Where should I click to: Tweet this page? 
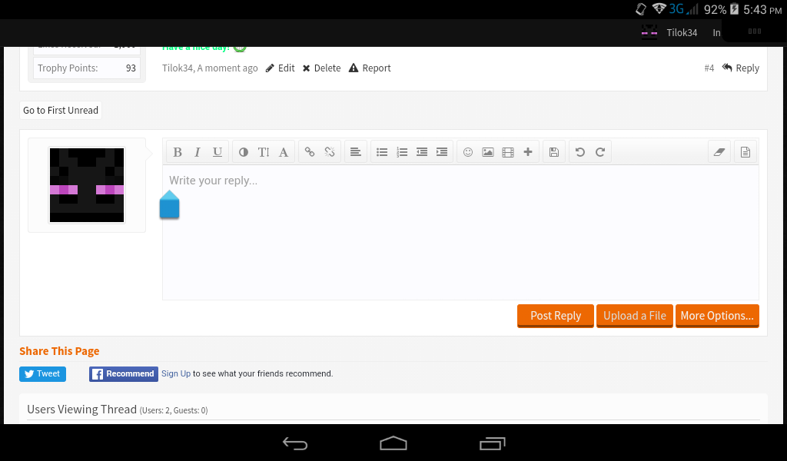click(43, 373)
